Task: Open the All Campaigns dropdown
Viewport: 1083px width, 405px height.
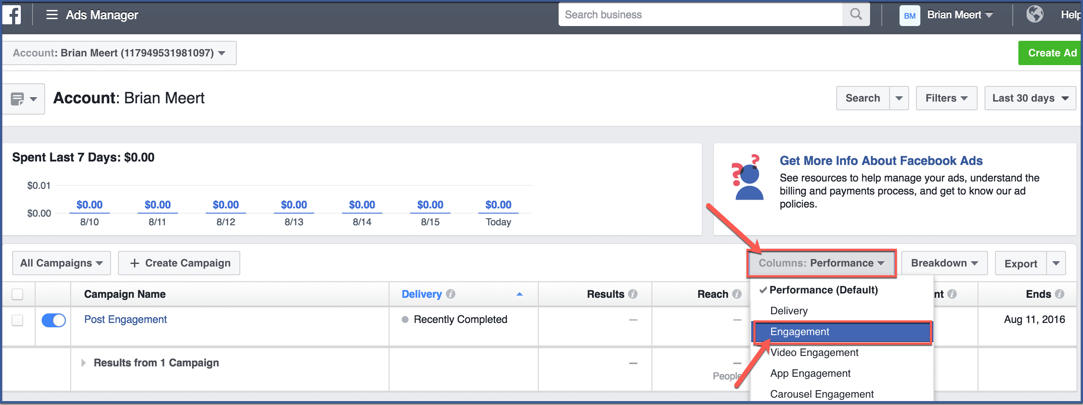Action: point(62,263)
